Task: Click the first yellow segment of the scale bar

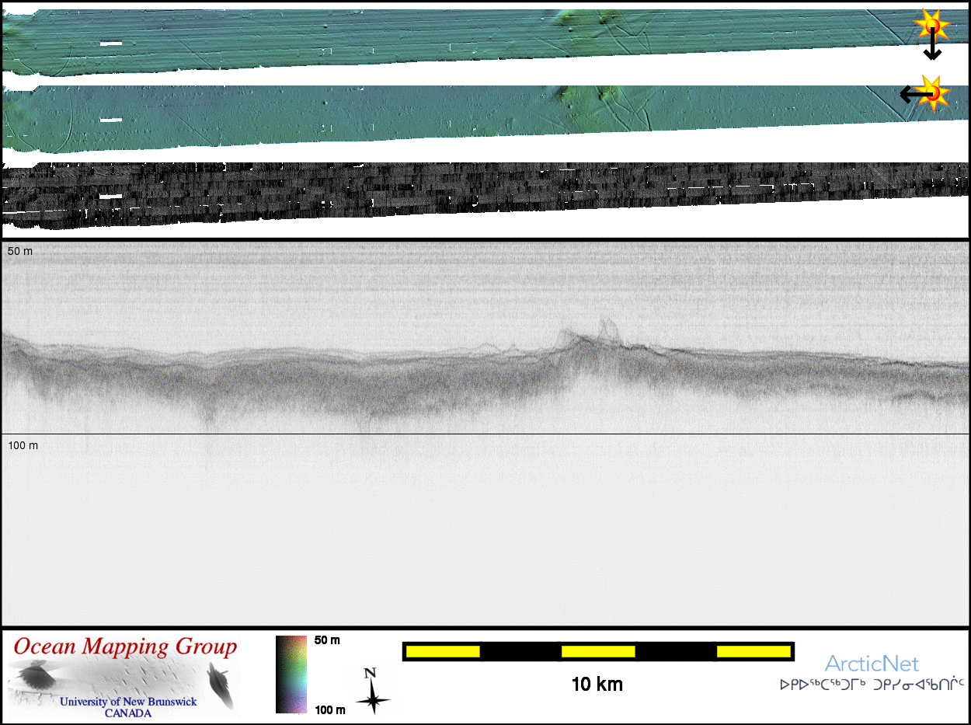Action: 443,651
